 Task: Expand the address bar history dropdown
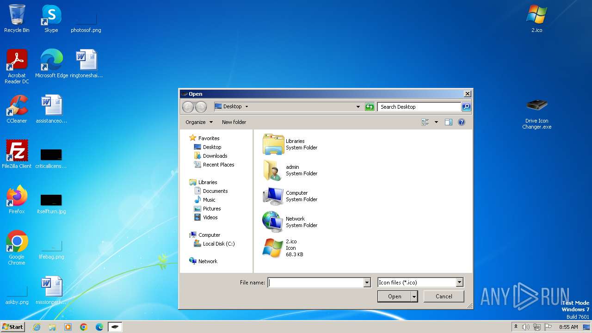tap(358, 107)
